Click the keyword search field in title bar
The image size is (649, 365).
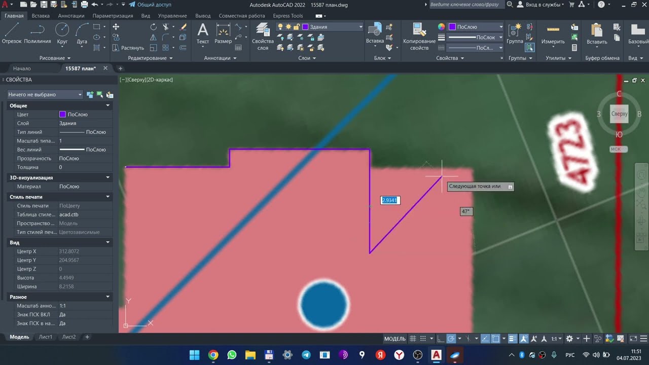click(x=466, y=5)
